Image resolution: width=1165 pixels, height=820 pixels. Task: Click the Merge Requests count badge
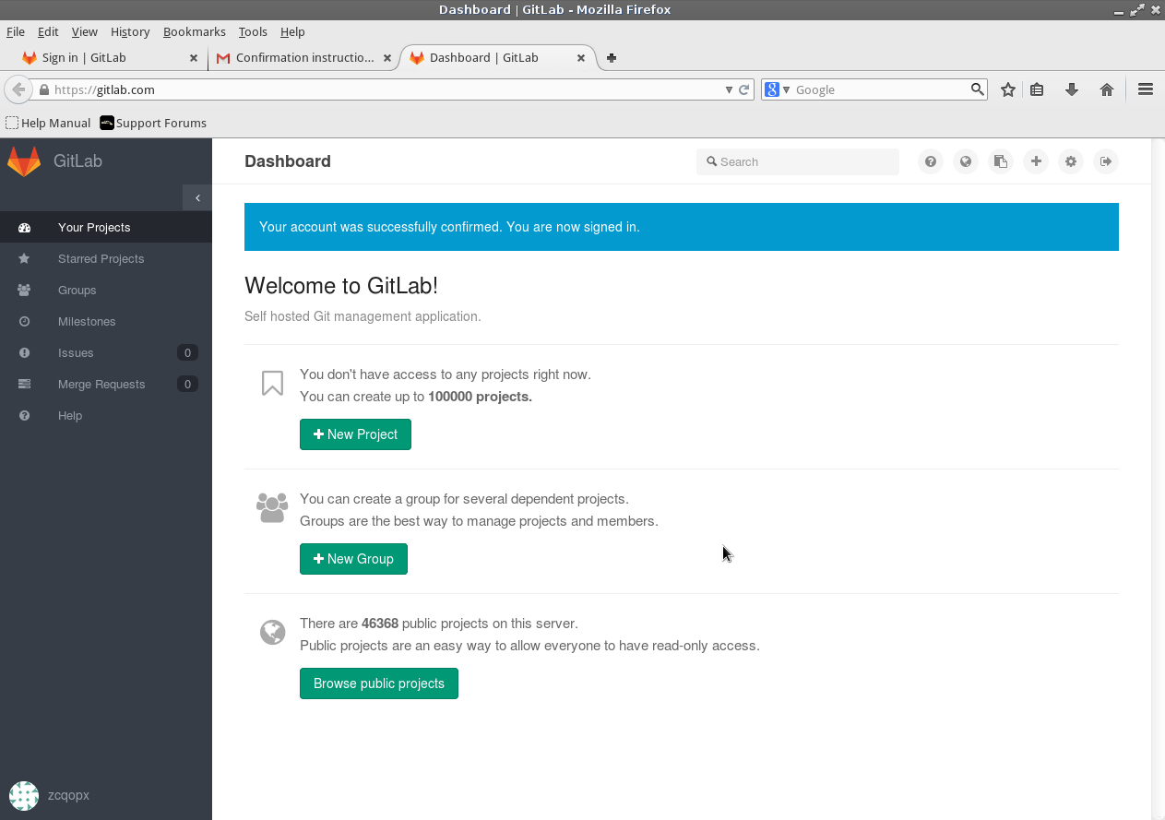click(187, 384)
